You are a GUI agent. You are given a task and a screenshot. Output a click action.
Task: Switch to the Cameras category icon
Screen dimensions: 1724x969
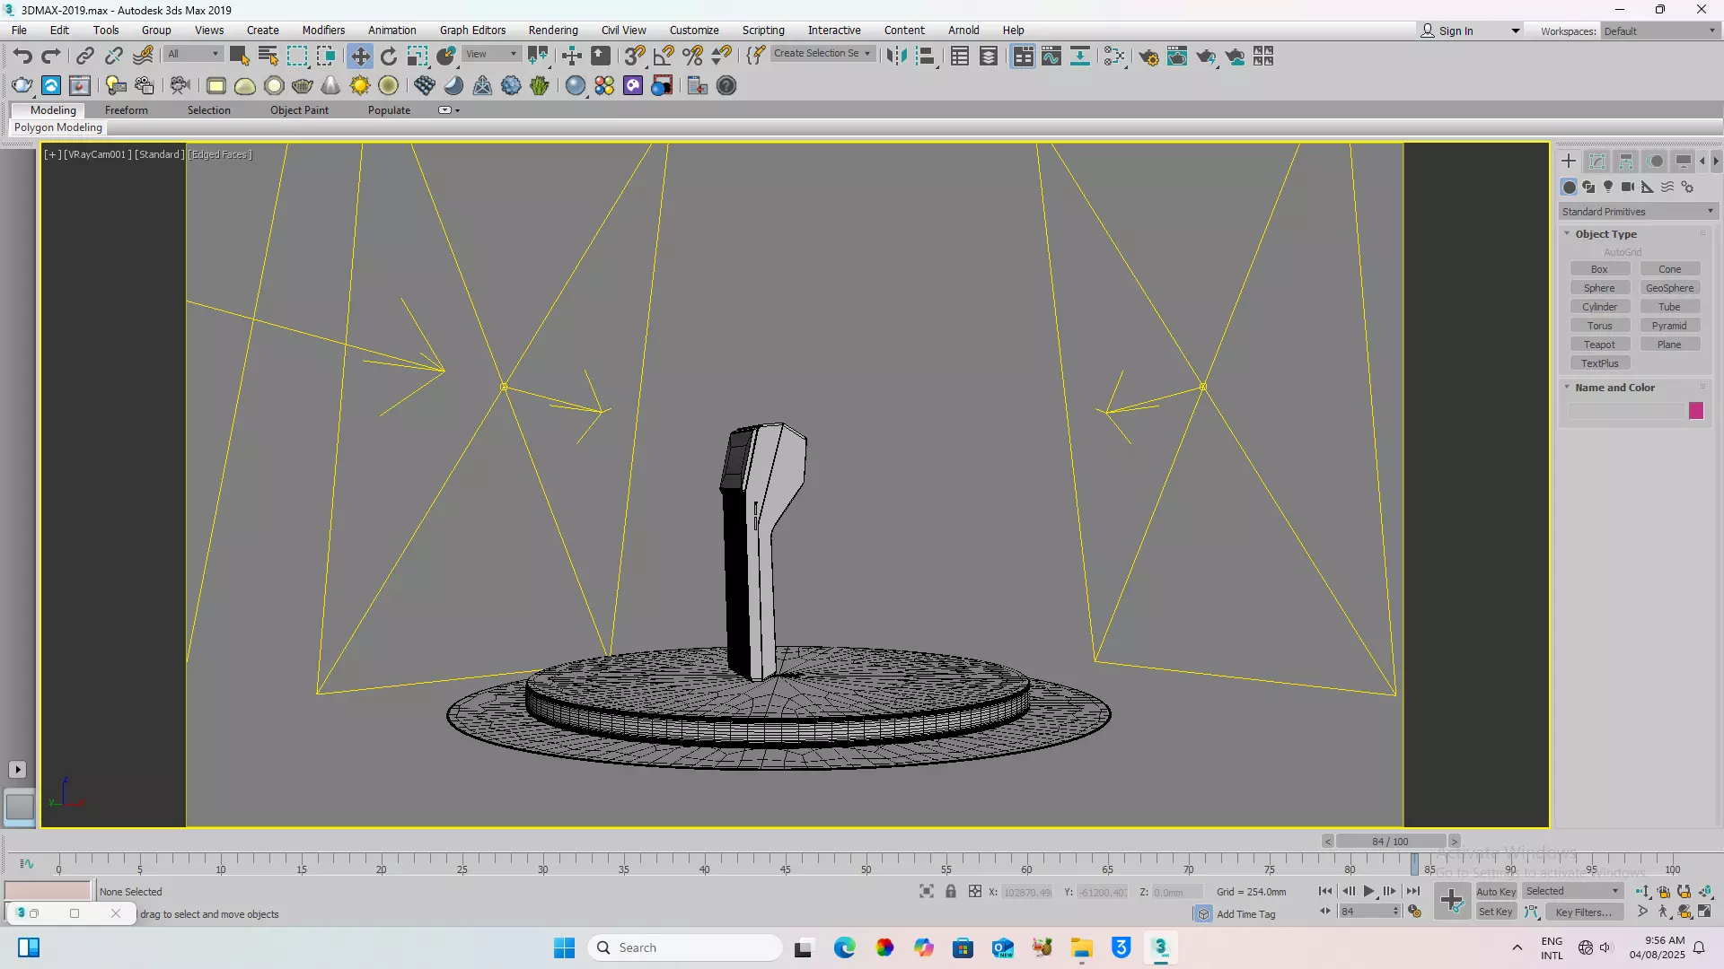tap(1627, 187)
